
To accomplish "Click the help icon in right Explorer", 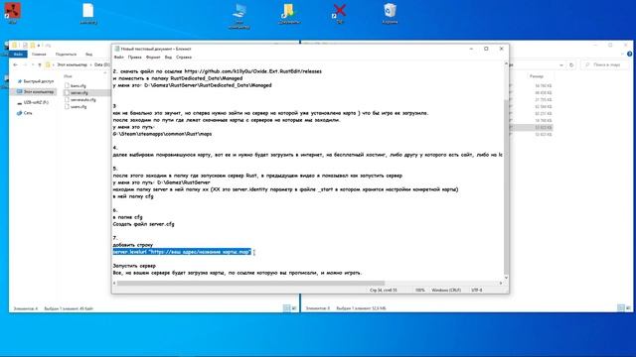I will click(629, 54).
